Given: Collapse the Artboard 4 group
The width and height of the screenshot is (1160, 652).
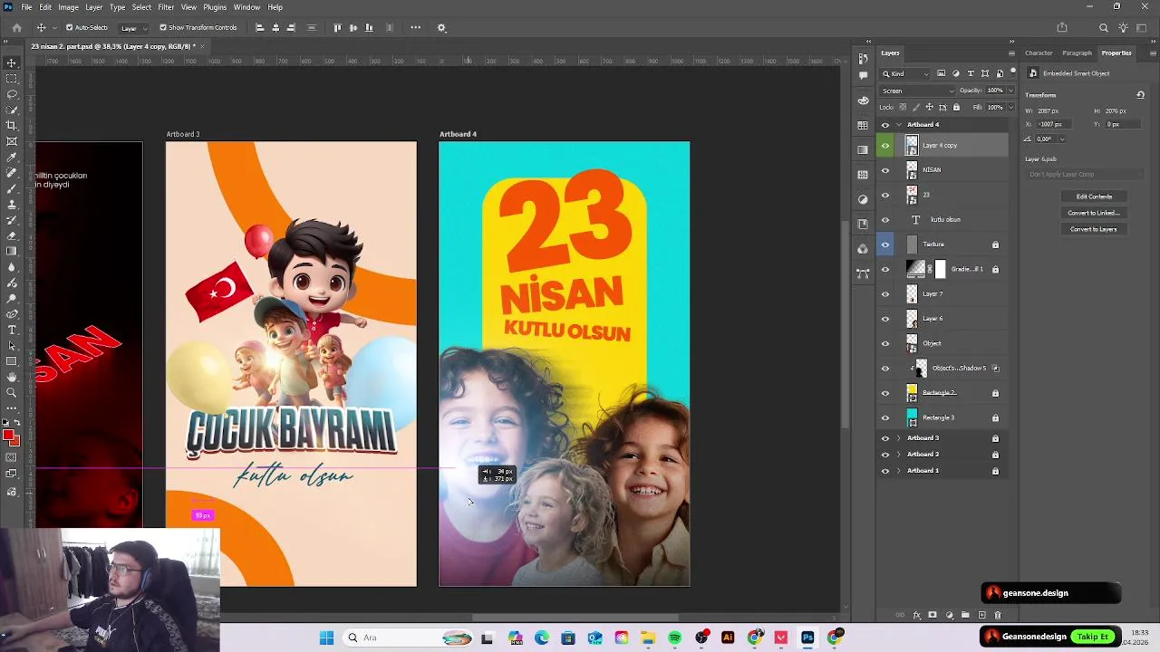Looking at the screenshot, I should click(899, 125).
